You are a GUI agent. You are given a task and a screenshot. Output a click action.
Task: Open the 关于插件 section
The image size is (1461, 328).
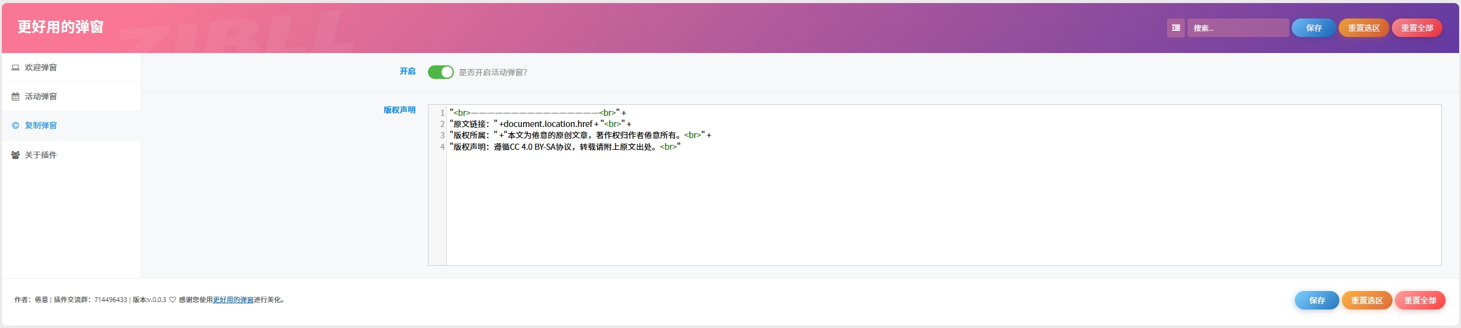pyautogui.click(x=72, y=155)
